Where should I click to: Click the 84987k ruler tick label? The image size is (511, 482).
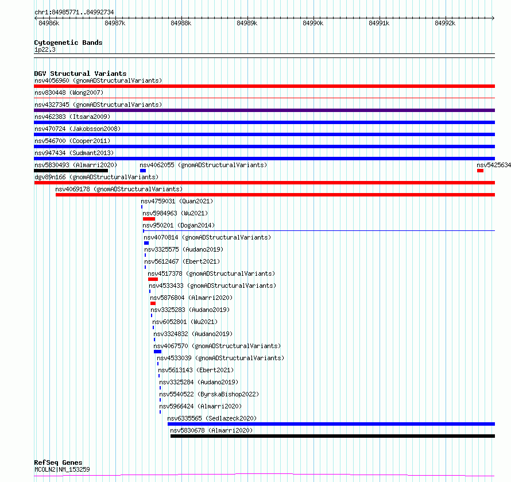coord(115,23)
